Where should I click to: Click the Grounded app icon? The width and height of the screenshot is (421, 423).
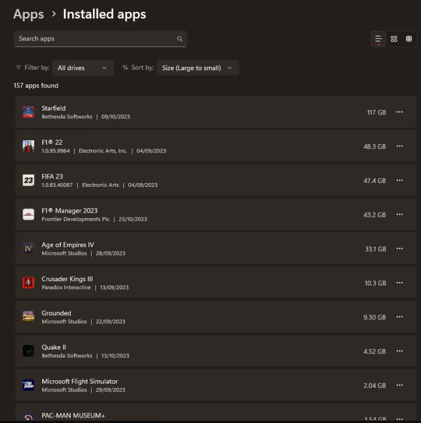pyautogui.click(x=29, y=317)
